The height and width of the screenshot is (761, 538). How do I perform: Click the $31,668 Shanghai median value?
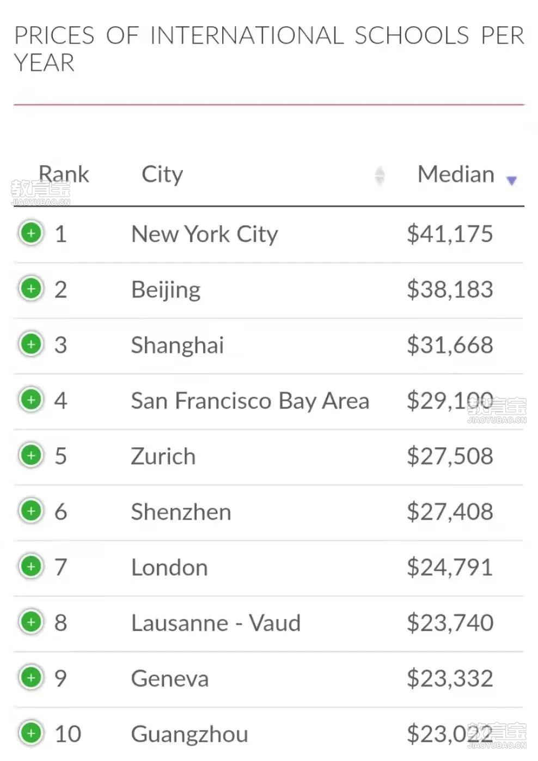(450, 345)
